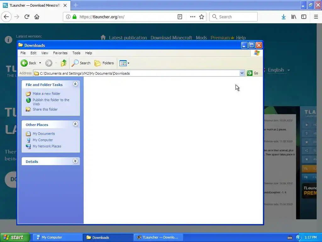The image size is (322, 242).
Task: Open Mods page on TLauncher site
Action: tap(201, 38)
